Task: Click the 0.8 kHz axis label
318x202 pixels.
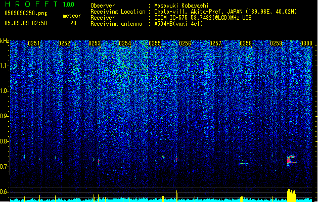Action: click(5, 141)
